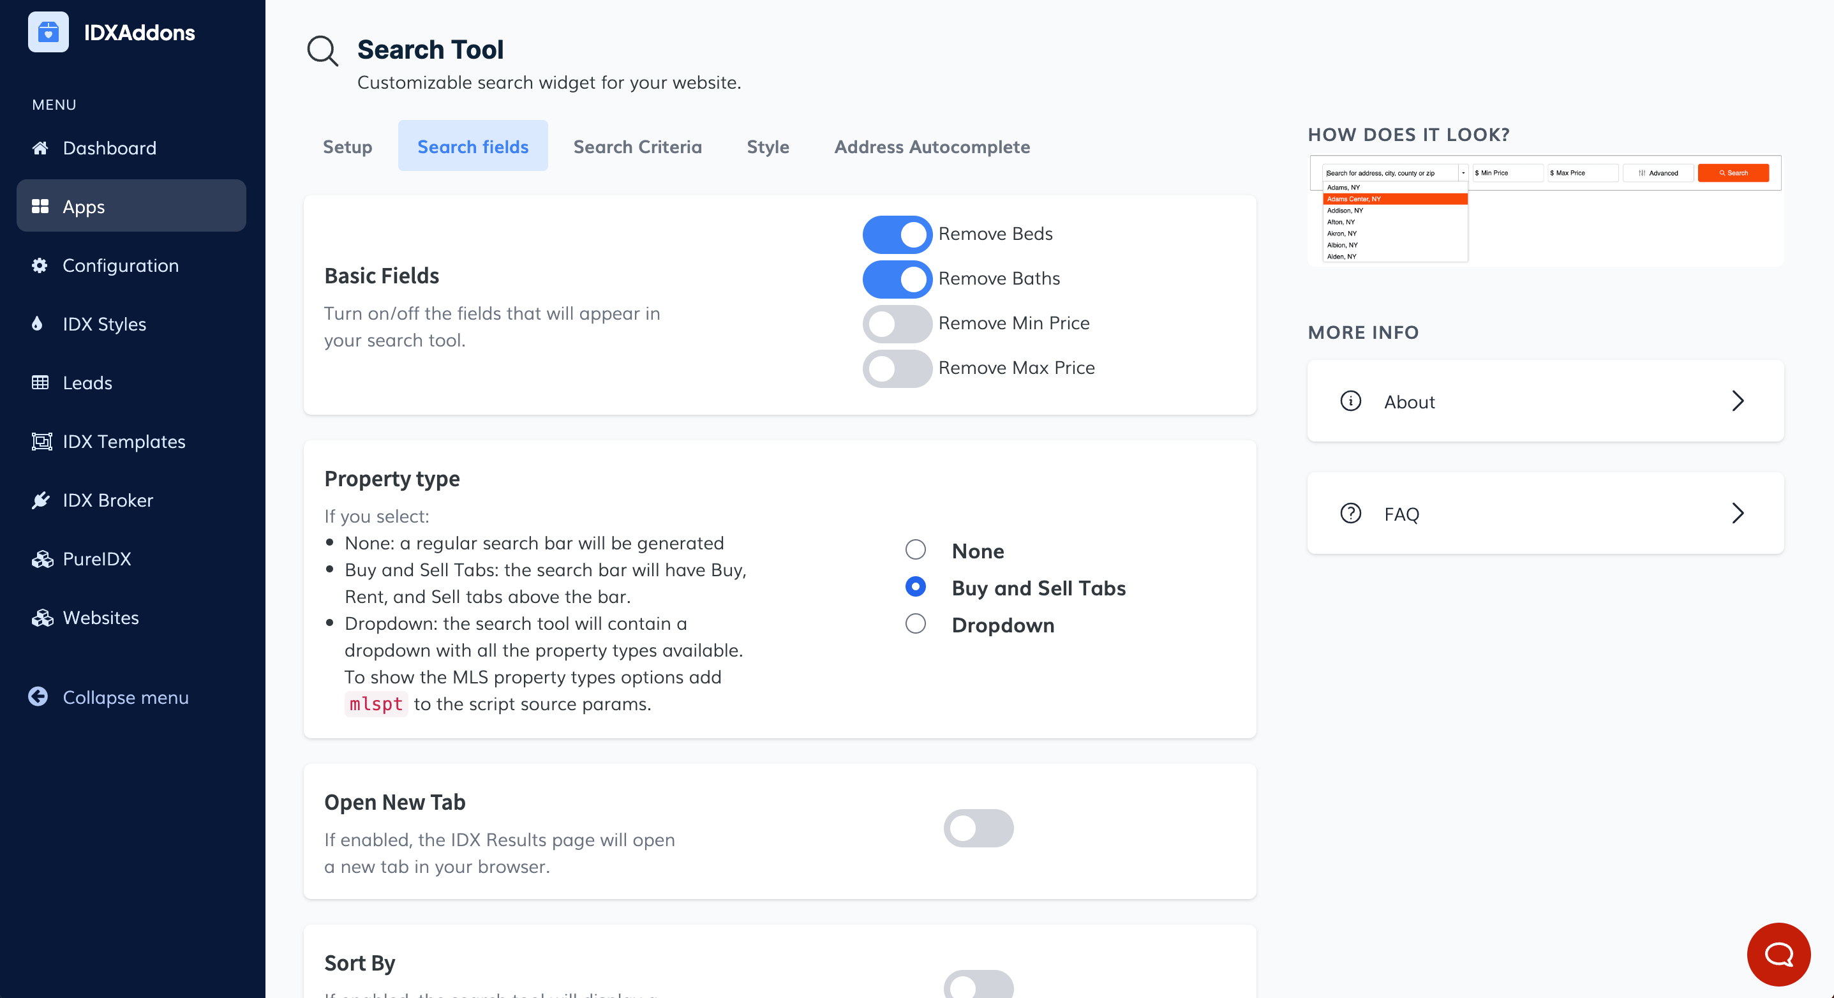Image resolution: width=1834 pixels, height=998 pixels.
Task: Open the red chat support bubble
Action: [1778, 954]
